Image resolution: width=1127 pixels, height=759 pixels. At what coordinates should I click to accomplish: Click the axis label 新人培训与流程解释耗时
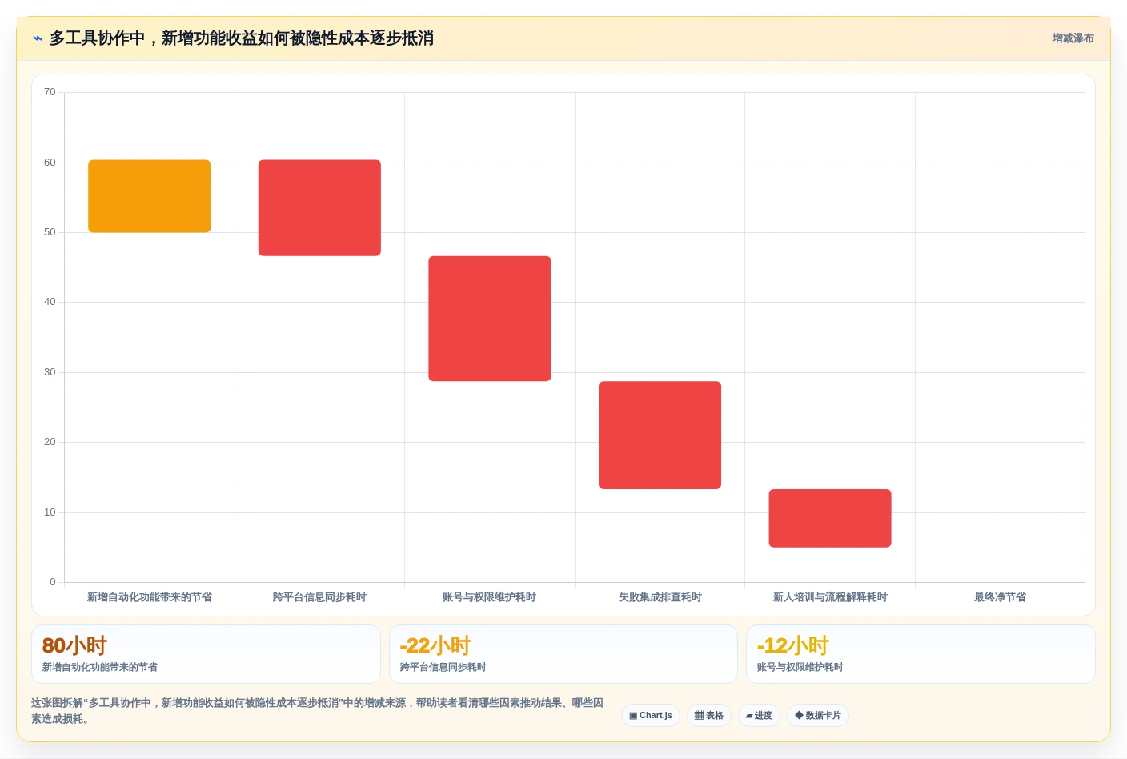(830, 597)
